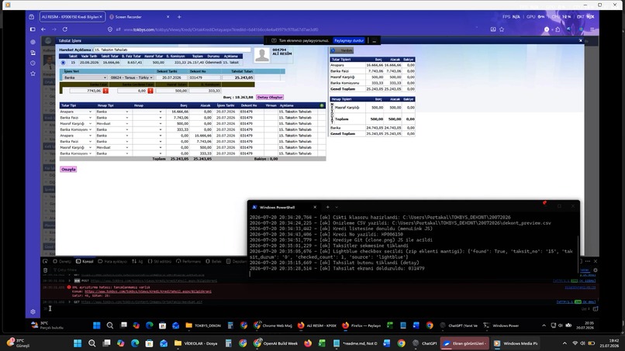Image resolution: width=625 pixels, height=351 pixels.
Task: Go back using the browser back arrow
Action: pyautogui.click(x=43, y=29)
